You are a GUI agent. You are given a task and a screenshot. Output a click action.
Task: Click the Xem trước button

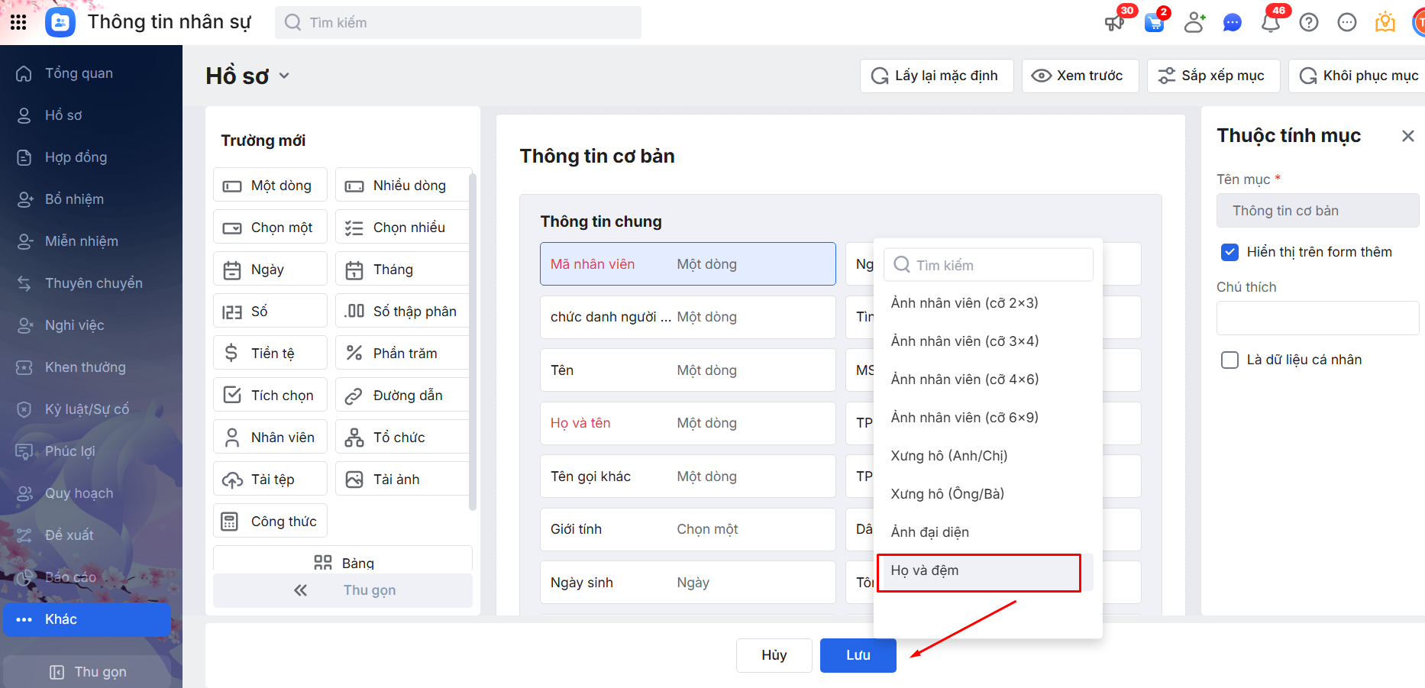click(x=1080, y=76)
